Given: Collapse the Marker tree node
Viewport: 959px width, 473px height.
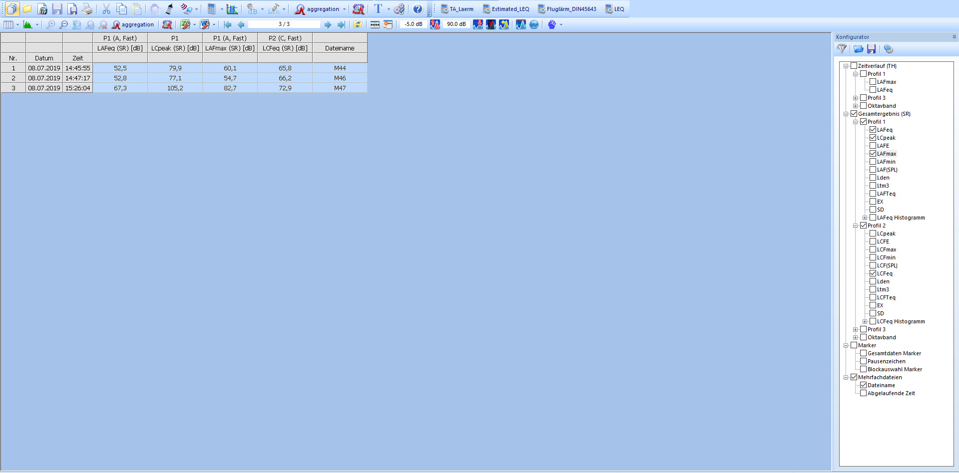Looking at the screenshot, I should click(x=846, y=345).
